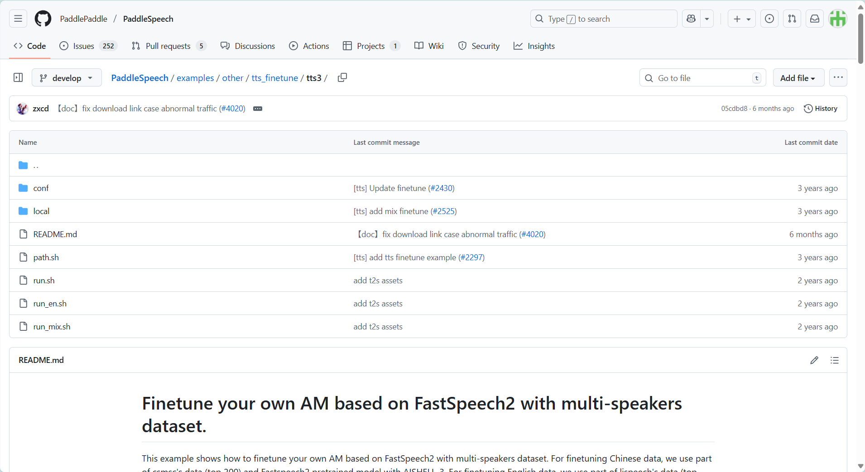Open notifications inbox icon

click(815, 19)
